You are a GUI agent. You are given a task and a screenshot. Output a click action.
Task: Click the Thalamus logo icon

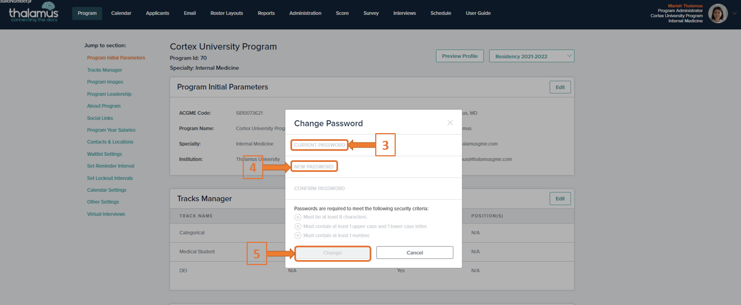34,14
